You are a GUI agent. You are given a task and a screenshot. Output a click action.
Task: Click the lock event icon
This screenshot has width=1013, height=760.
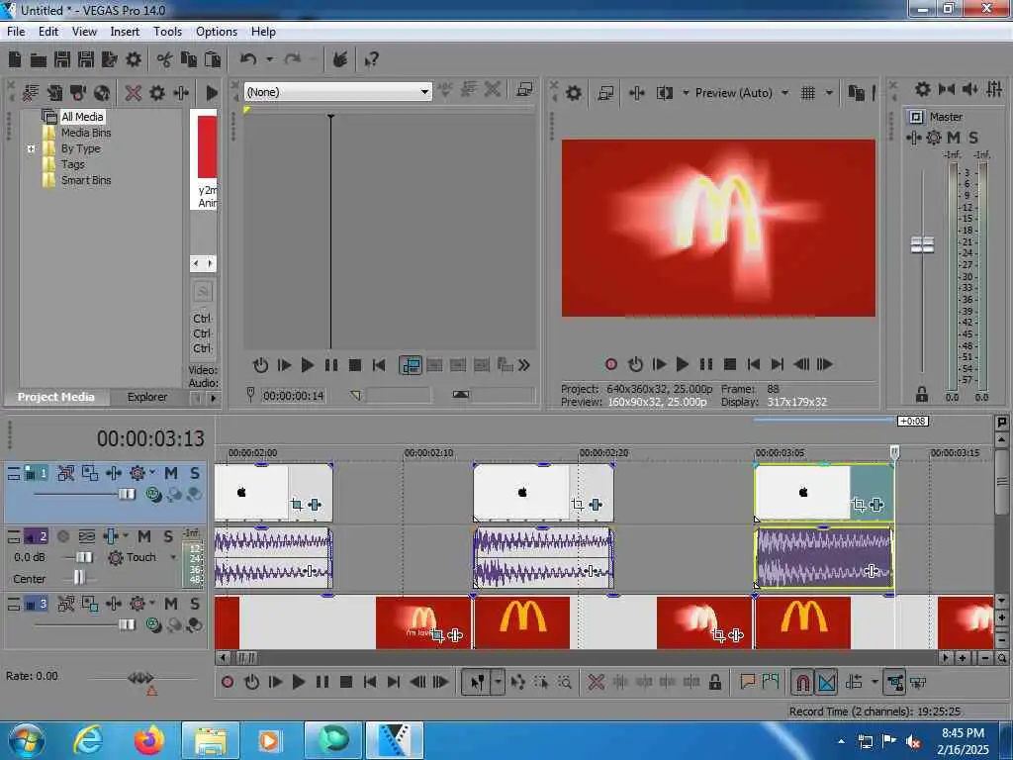(x=715, y=683)
